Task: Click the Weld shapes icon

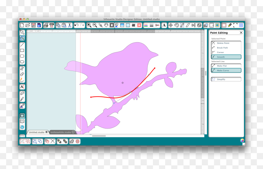Action: (x=72, y=141)
